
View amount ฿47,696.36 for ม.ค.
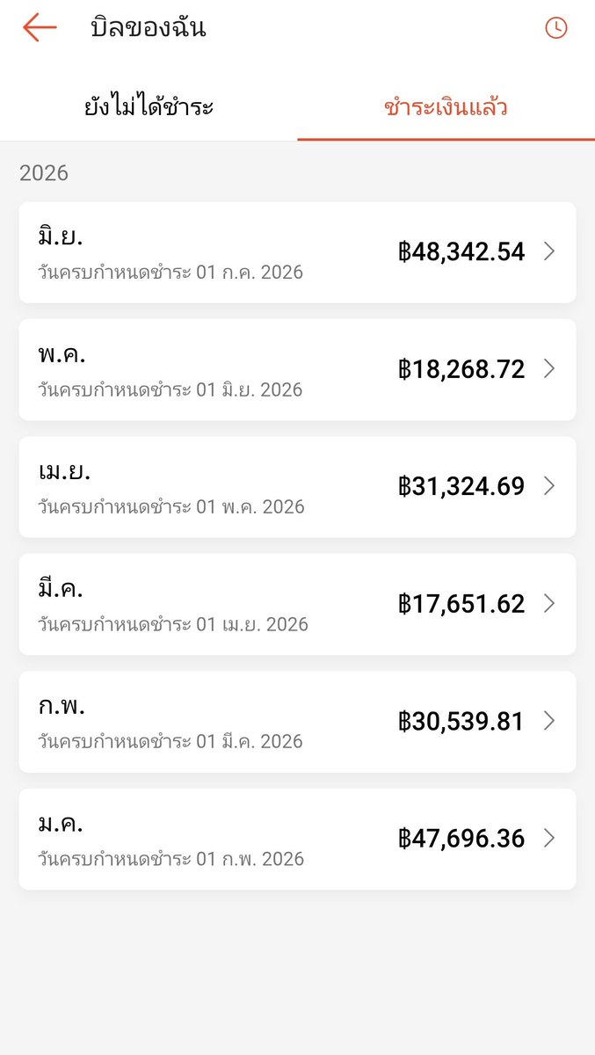461,839
